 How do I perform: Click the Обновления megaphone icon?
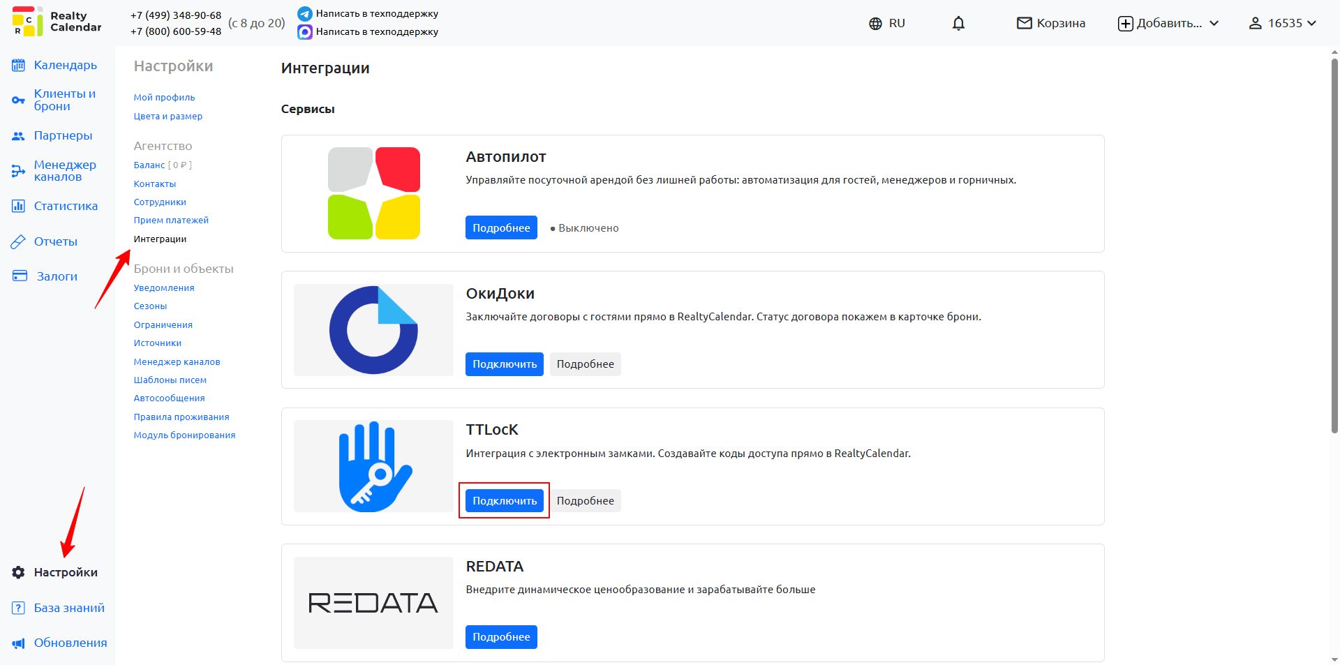tap(19, 643)
